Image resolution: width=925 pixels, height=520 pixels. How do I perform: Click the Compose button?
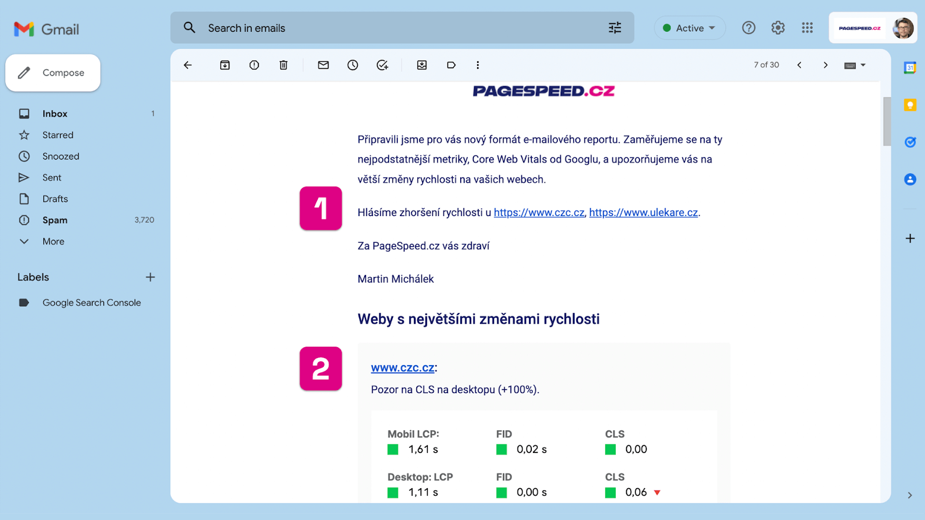tap(53, 73)
